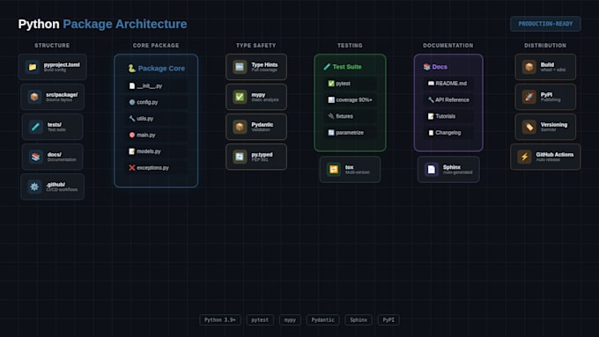Select the Sphinx footer tag
This screenshot has height=337, width=599.
click(359, 319)
